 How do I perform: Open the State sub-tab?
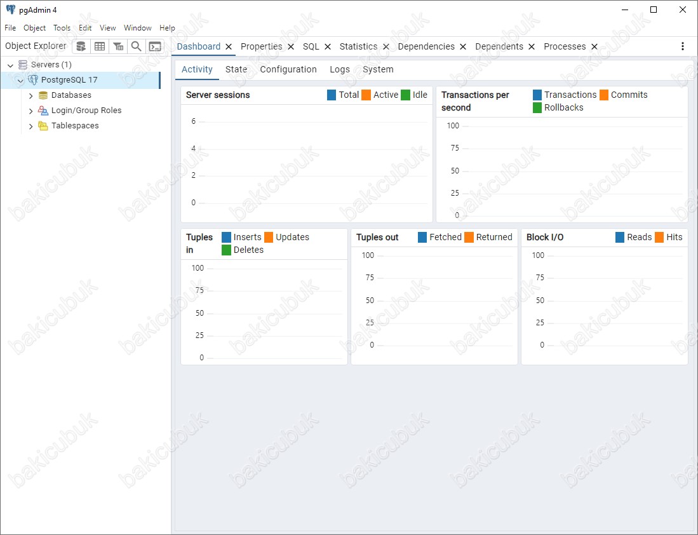coord(236,69)
